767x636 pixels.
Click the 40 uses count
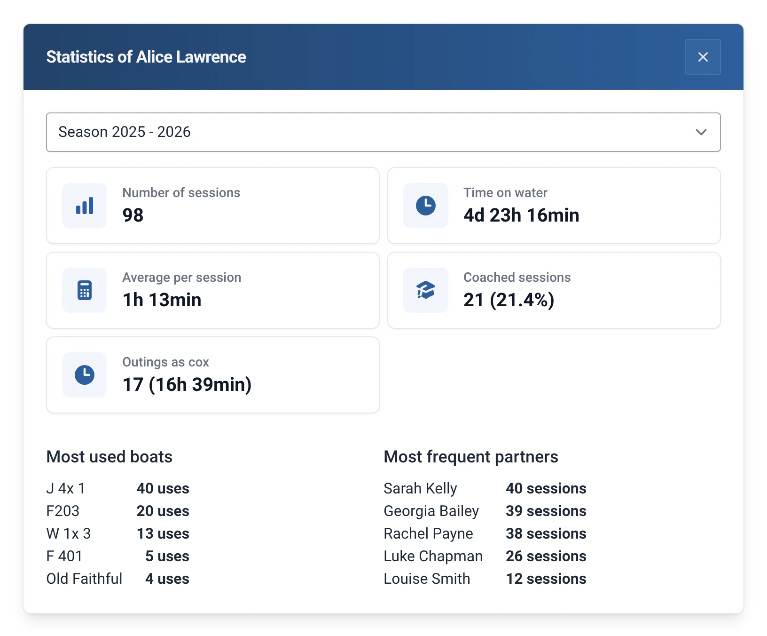point(163,488)
